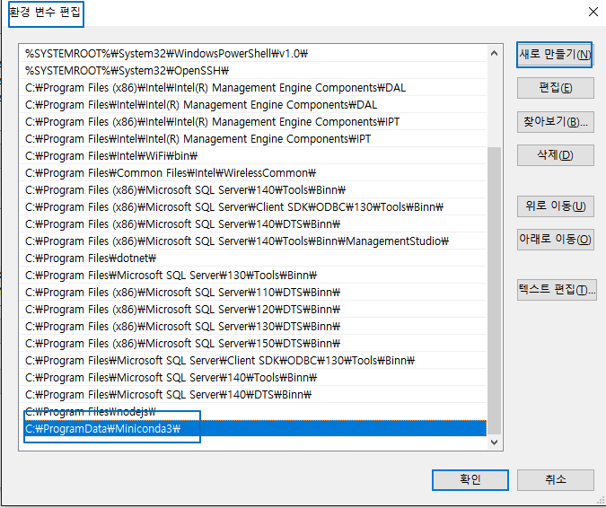
Task: Select Program Files (x86) Intel Components\IPT entry
Action: coord(253,122)
